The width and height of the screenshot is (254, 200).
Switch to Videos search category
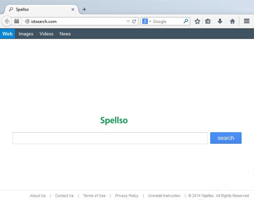[x=46, y=34]
